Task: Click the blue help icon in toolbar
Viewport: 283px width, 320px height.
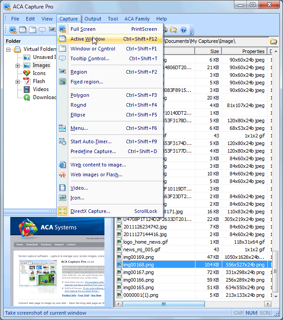Action: point(183,30)
